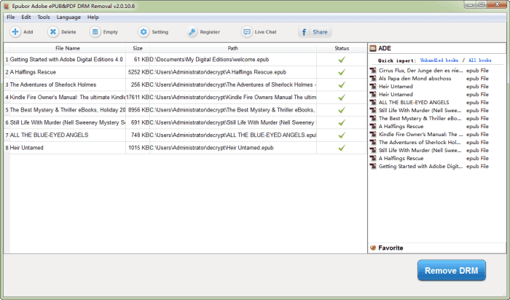This screenshot has width=510, height=300.
Task: Click the Favorite heart icon
Action: click(x=373, y=248)
